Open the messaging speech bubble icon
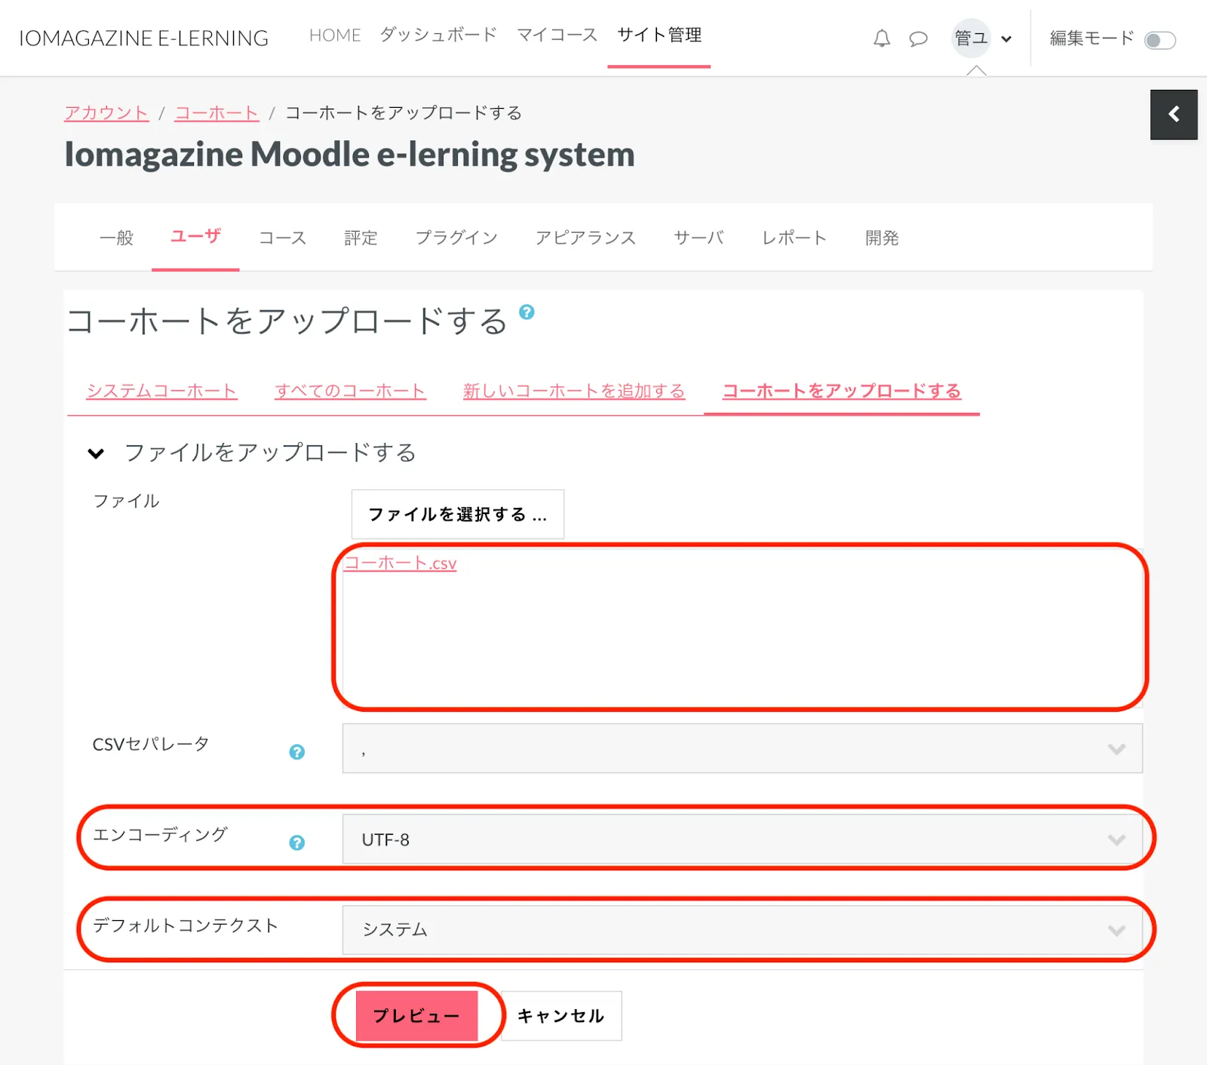 coord(918,38)
